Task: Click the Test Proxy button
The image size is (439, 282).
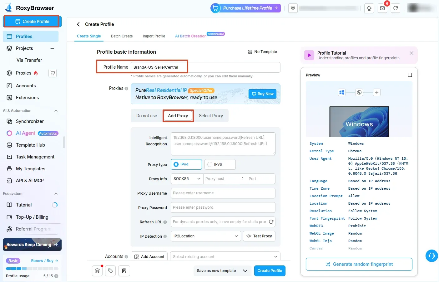Action: point(259,236)
